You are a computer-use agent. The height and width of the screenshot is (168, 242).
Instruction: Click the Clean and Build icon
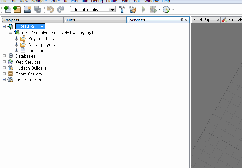[132, 10]
